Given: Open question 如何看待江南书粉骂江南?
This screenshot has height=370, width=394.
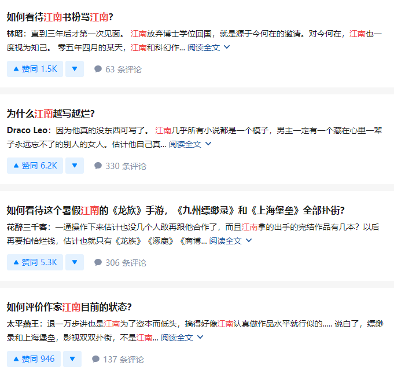Looking at the screenshot, I should (x=60, y=17).
